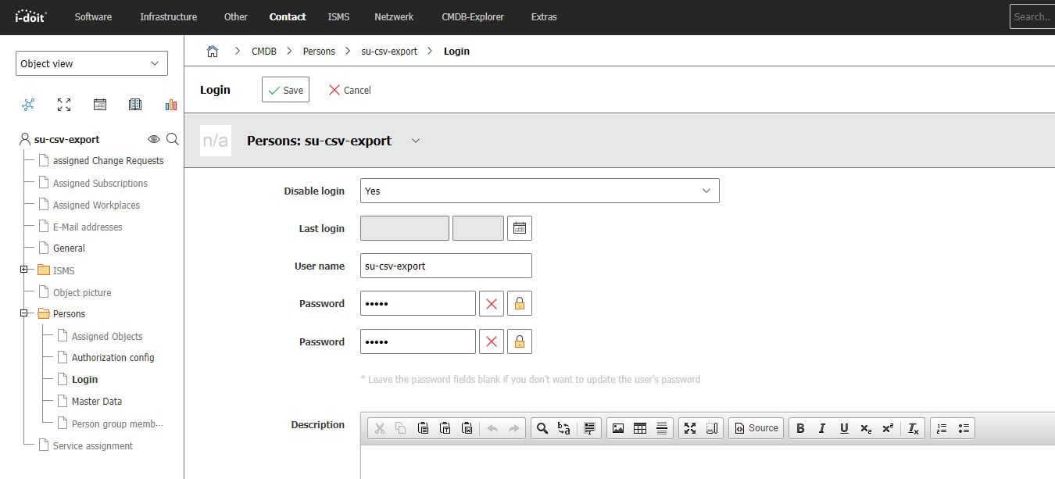Click the Save button

coord(285,89)
